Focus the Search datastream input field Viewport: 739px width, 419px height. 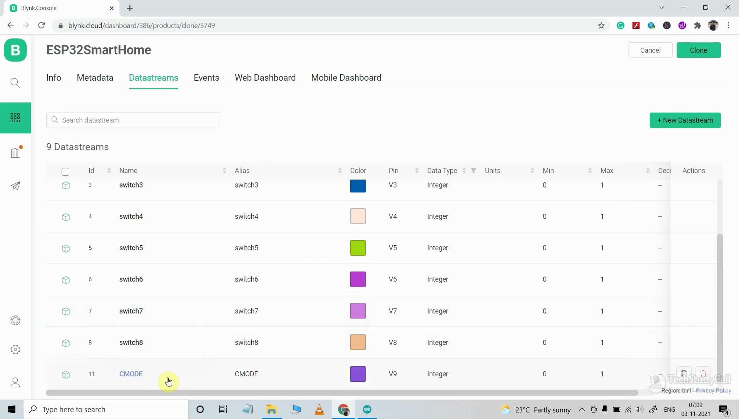coord(133,120)
